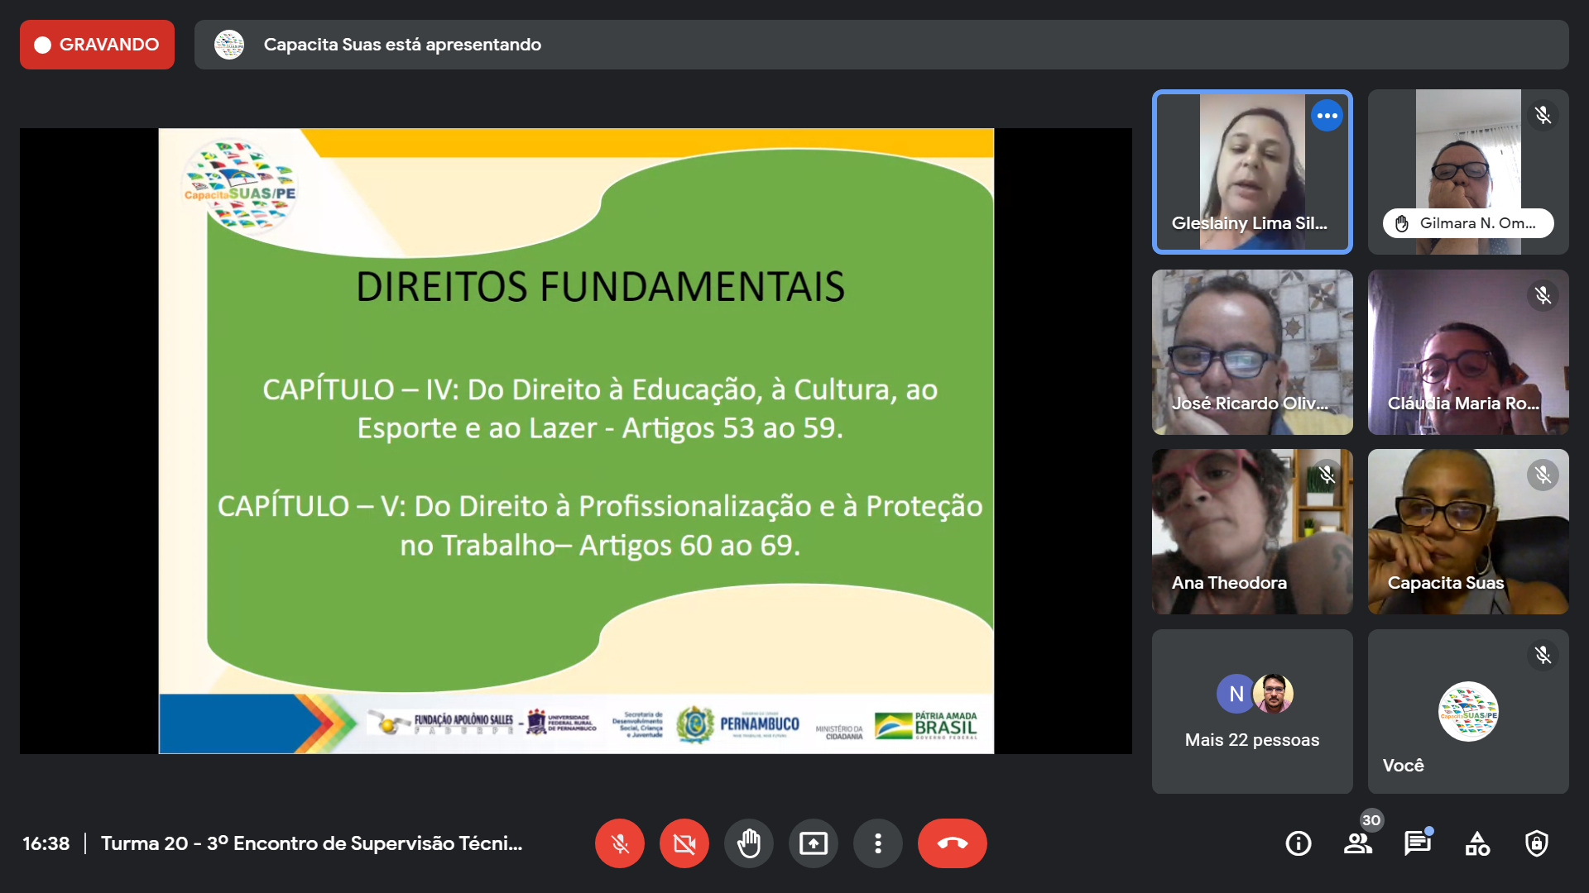Click the Capacita Suas está apresentando banner
This screenshot has width=1589, height=893.
coord(881,45)
